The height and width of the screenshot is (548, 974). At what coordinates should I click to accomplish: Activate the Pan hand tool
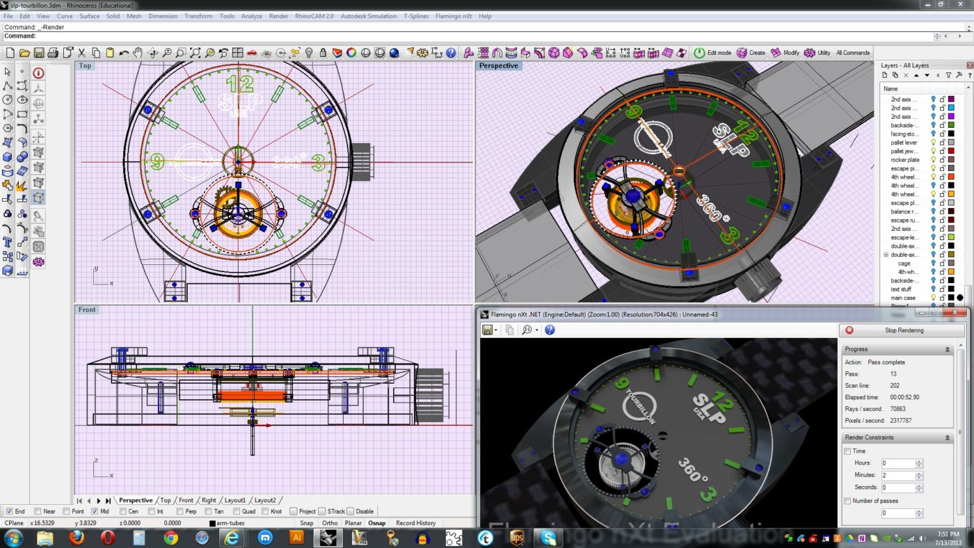pos(138,53)
